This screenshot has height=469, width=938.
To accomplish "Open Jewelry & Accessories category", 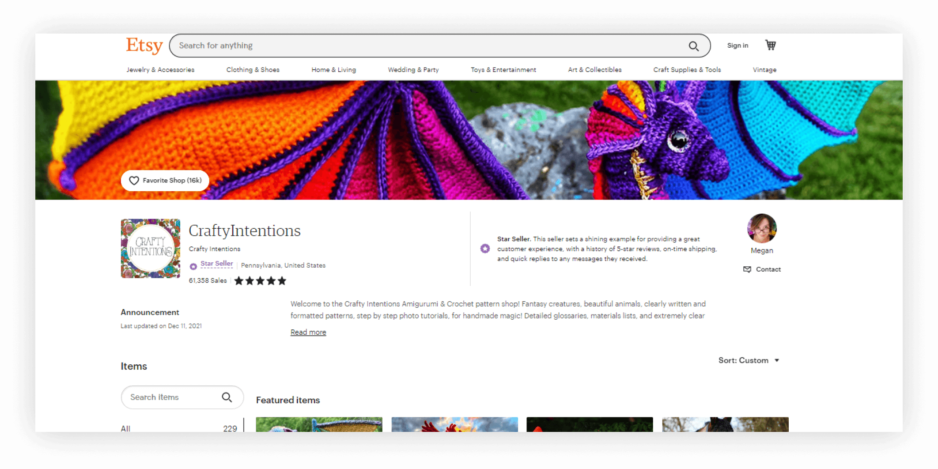I will pos(160,70).
